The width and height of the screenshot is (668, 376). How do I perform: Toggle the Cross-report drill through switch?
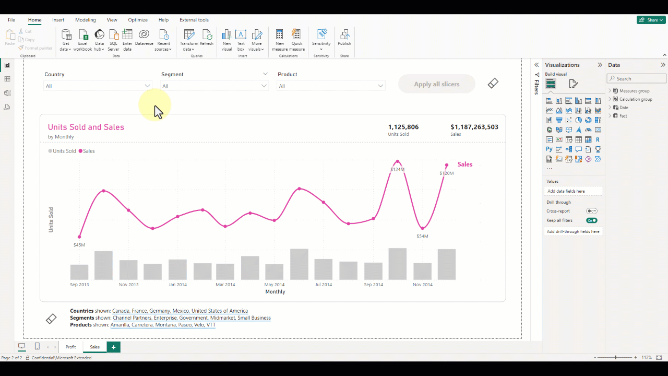point(591,211)
